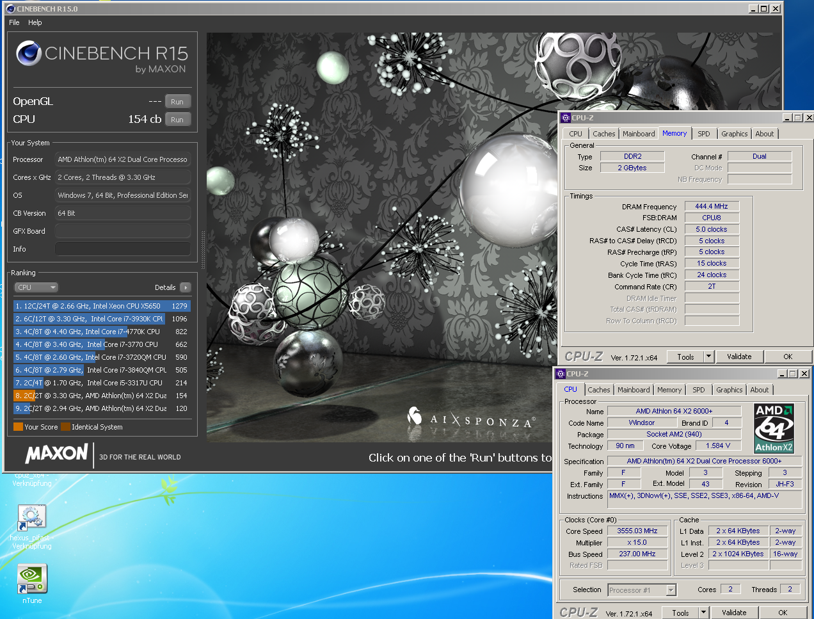Switch to Caches tab in upper CPU-Z
814x619 pixels.
pyautogui.click(x=603, y=134)
